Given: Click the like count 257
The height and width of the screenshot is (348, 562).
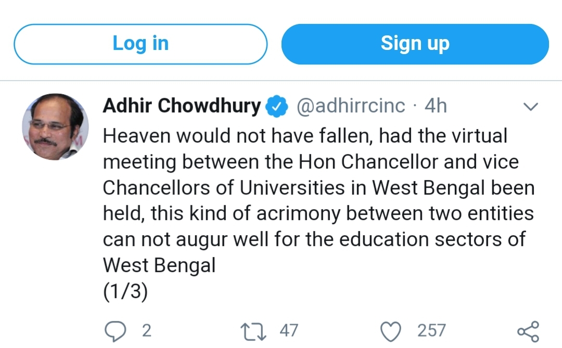Looking at the screenshot, I should click(431, 330).
